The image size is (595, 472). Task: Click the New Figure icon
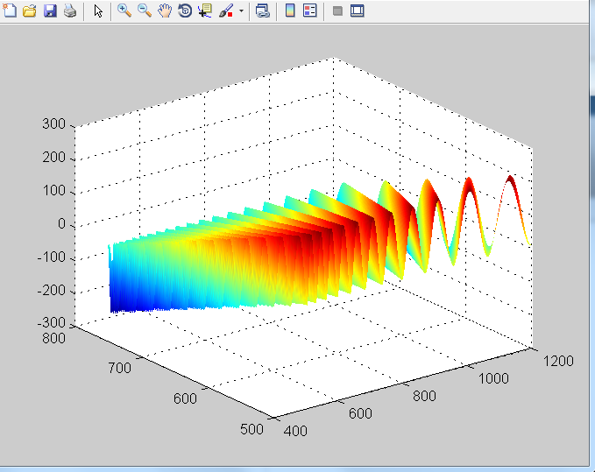(10, 11)
